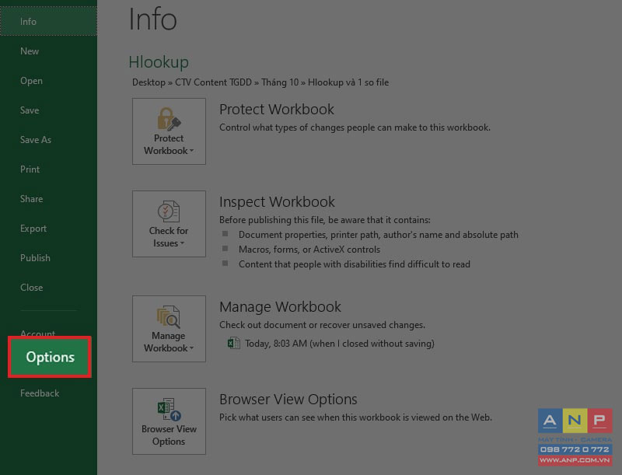Screen dimensions: 622x475
Task: Open the Print page
Action: pos(30,169)
